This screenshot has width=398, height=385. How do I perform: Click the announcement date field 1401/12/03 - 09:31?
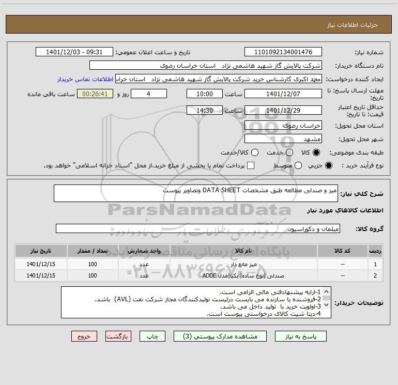pos(74,52)
